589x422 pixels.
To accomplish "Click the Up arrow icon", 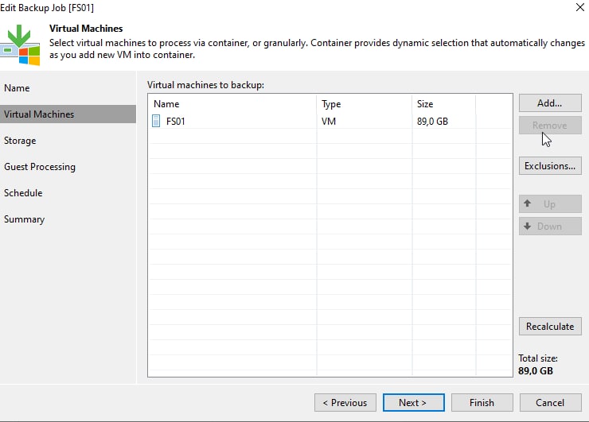I will click(527, 204).
